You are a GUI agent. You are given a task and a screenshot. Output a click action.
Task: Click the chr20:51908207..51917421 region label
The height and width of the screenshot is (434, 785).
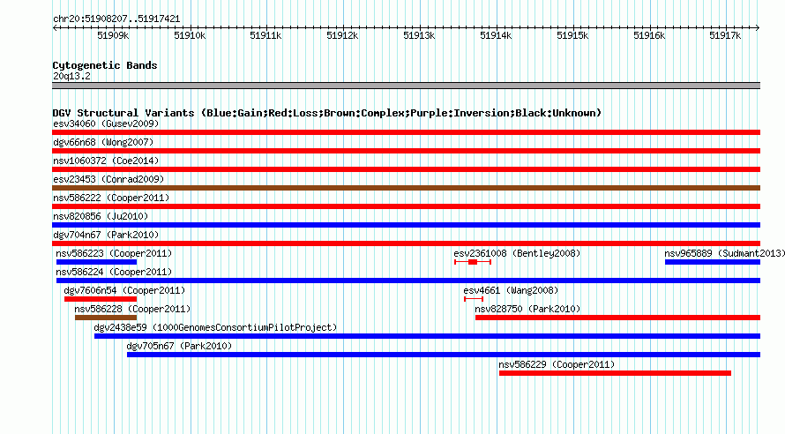[x=116, y=19]
